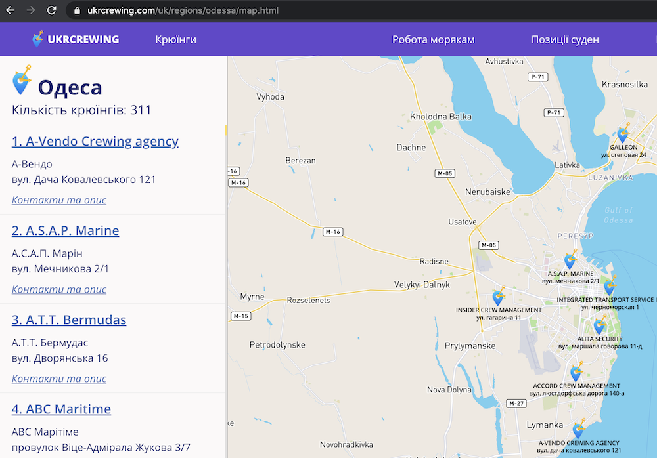Click the Velykyi Dalnyk place label on map
Viewport: 657px width, 458px height.
coord(422,285)
